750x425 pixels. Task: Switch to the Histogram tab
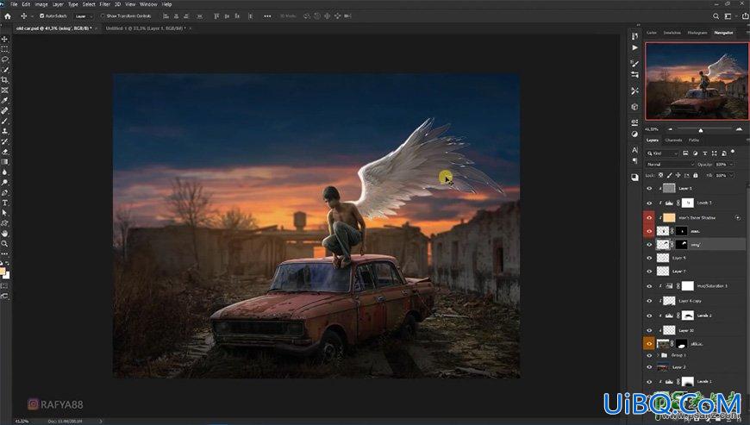tap(697, 33)
